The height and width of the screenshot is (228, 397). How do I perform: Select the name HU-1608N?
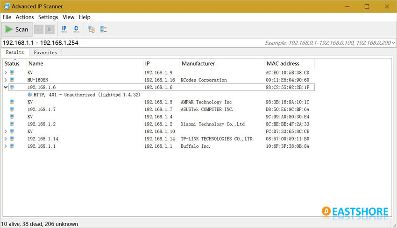(38, 80)
